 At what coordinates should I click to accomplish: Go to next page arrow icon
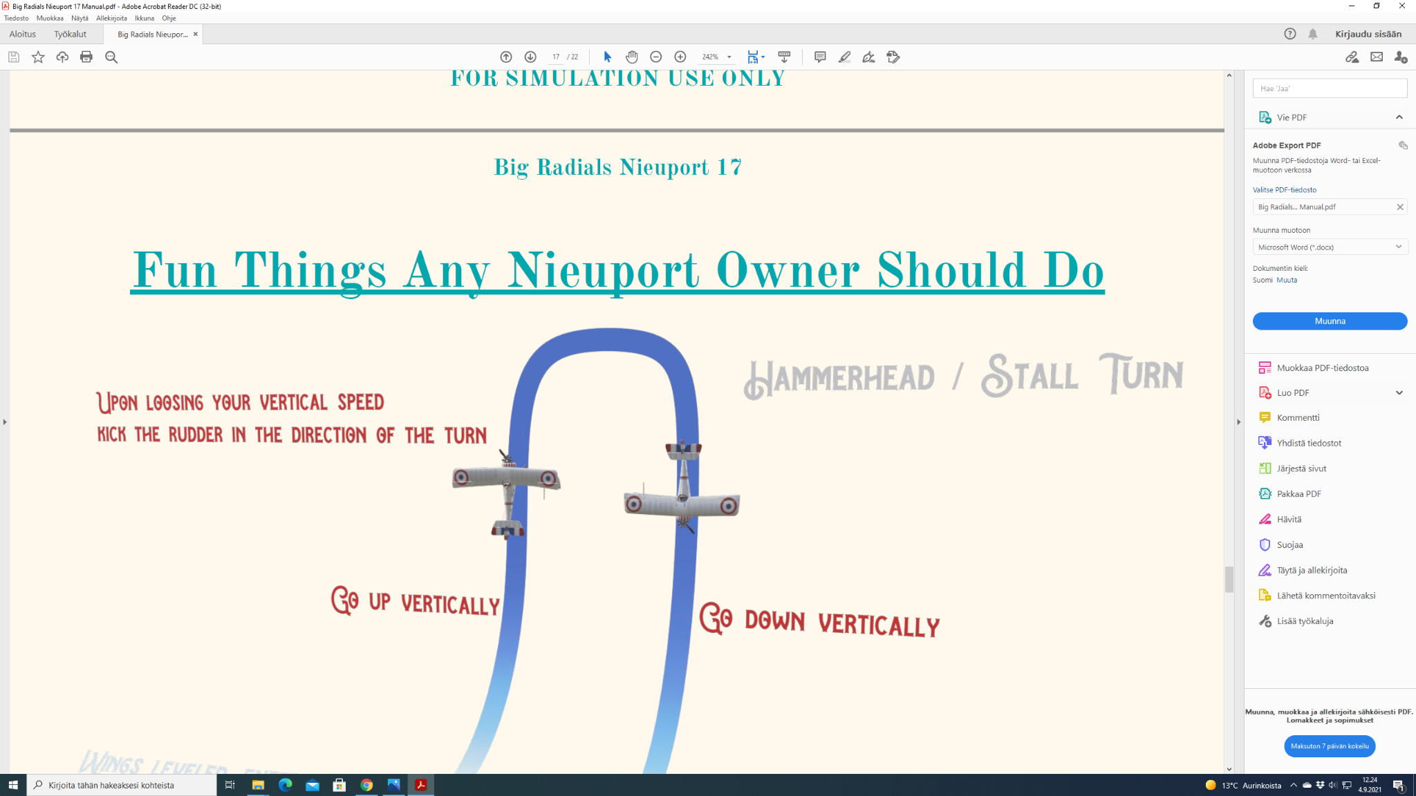(x=530, y=57)
